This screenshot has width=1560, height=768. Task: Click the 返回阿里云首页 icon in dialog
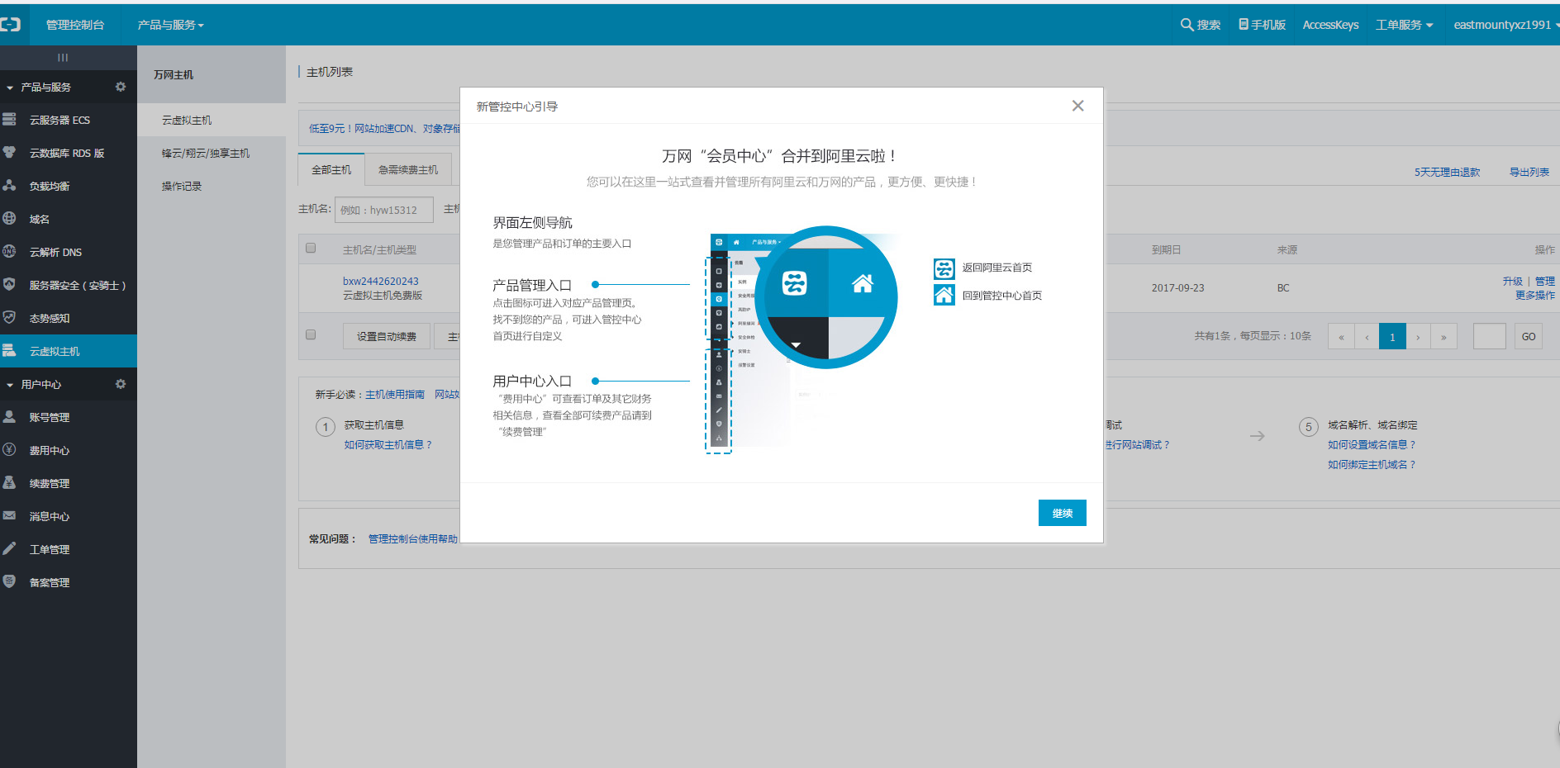click(944, 268)
